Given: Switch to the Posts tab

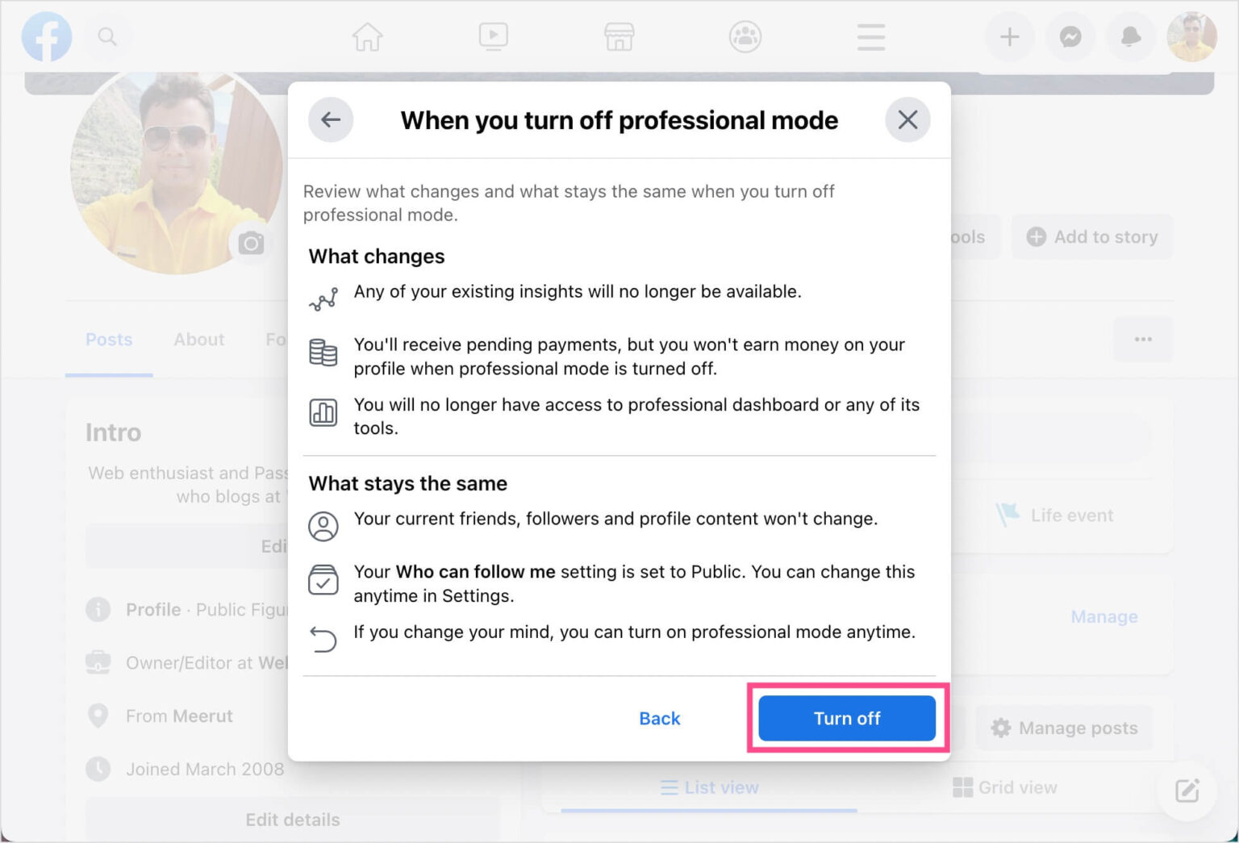Looking at the screenshot, I should click(x=108, y=340).
